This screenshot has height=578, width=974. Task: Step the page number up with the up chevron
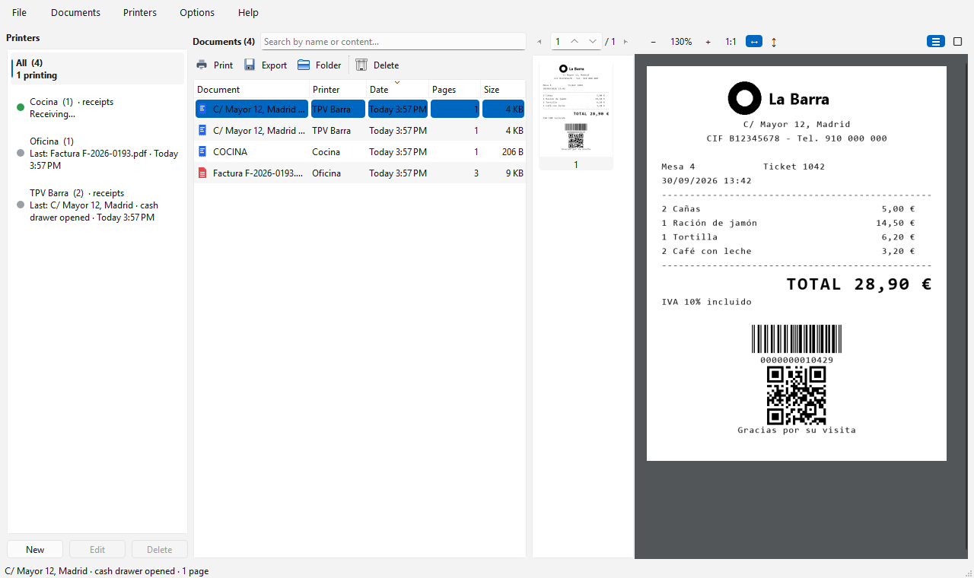[575, 41]
